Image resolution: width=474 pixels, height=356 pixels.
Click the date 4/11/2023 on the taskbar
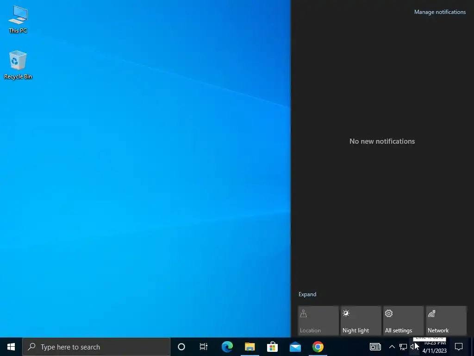(x=434, y=351)
